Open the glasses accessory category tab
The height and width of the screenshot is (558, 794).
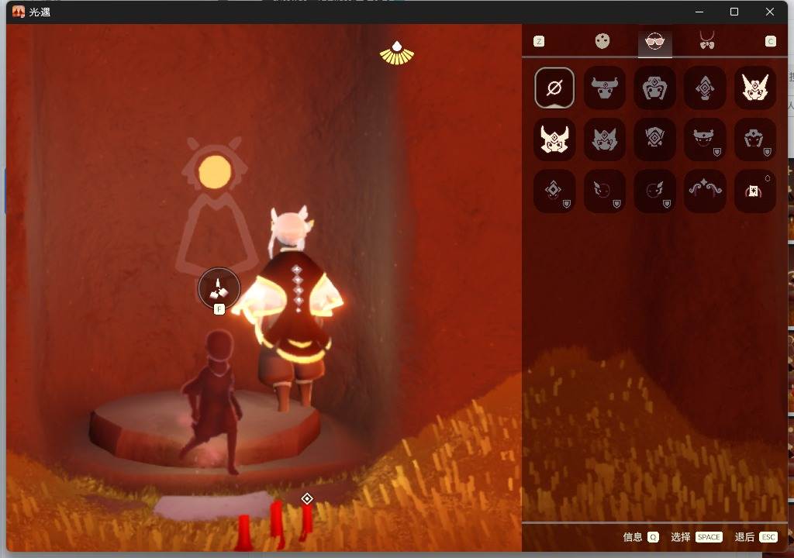coord(654,41)
